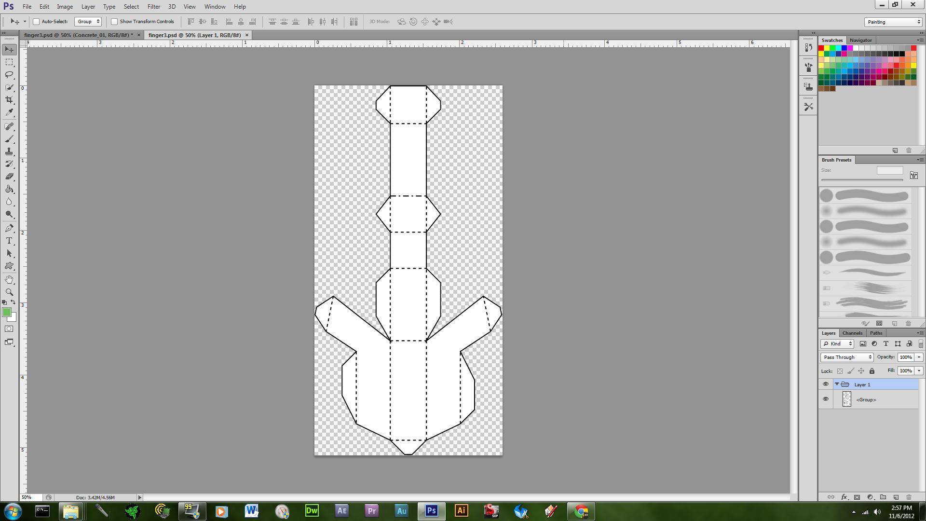Select the Crop tool

point(9,100)
